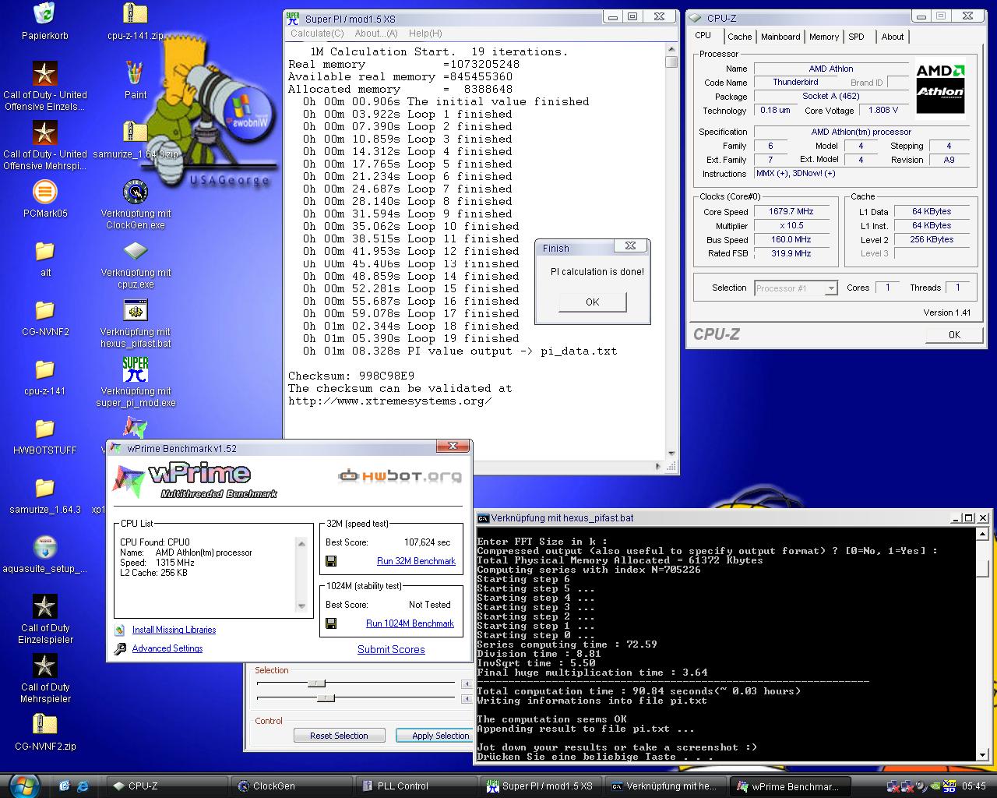Switch to the Cache tab in CPU-Z

[739, 37]
